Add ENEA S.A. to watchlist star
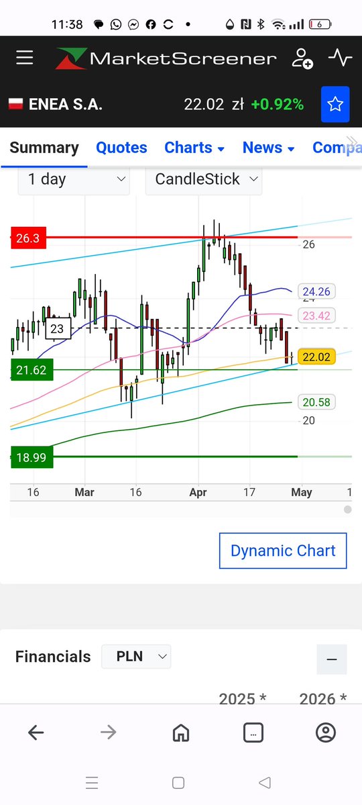The width and height of the screenshot is (362, 805). tap(335, 104)
